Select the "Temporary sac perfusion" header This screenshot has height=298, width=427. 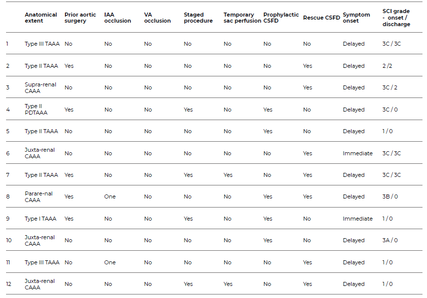point(242,18)
